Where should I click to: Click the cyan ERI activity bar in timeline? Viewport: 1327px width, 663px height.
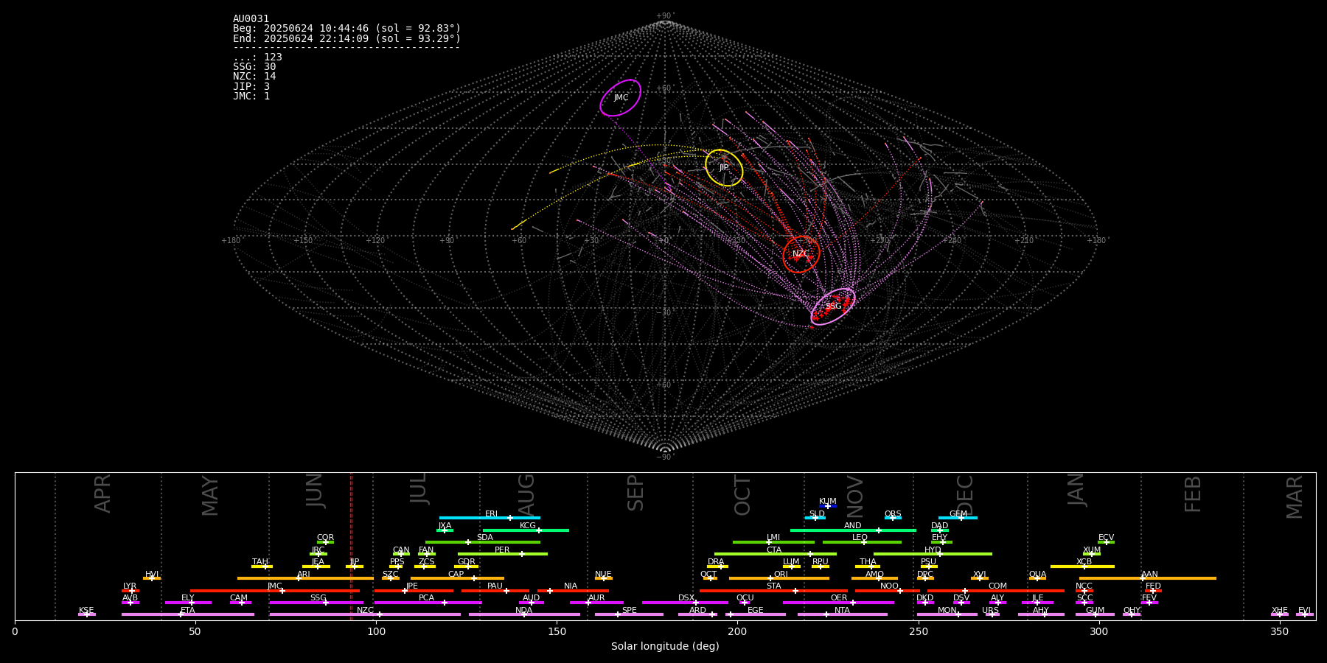click(490, 518)
